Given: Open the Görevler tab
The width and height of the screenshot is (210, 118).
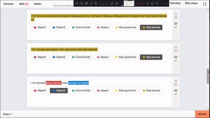Looking at the screenshot, I should (x=9, y=4).
